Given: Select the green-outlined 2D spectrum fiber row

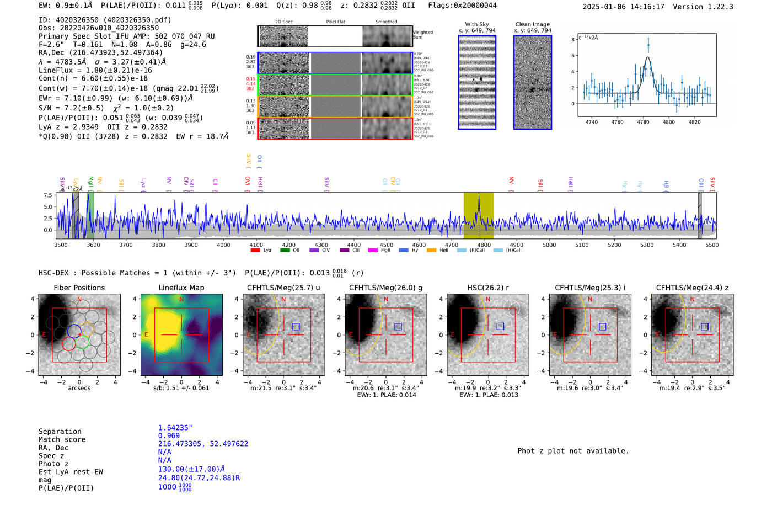Looking at the screenshot, I should (x=335, y=84).
